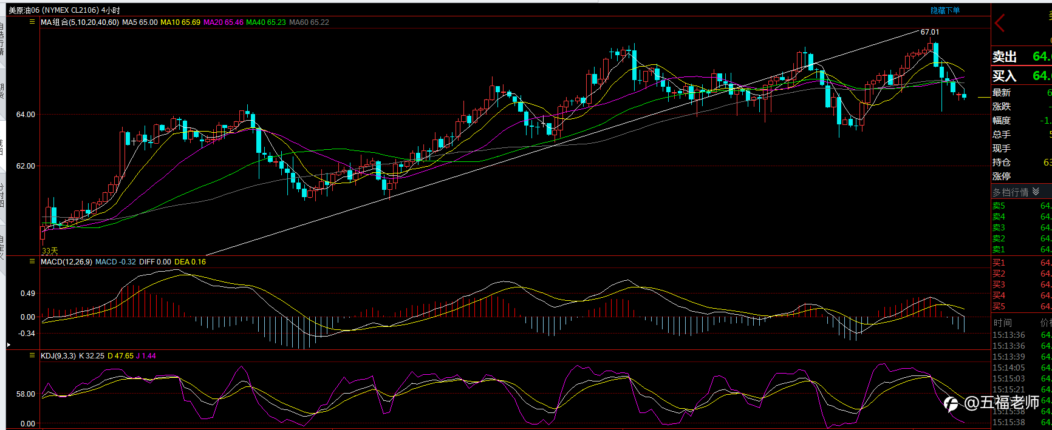
Task: Toggle 隐藏下单 to hide the order panel
Action: (946, 10)
